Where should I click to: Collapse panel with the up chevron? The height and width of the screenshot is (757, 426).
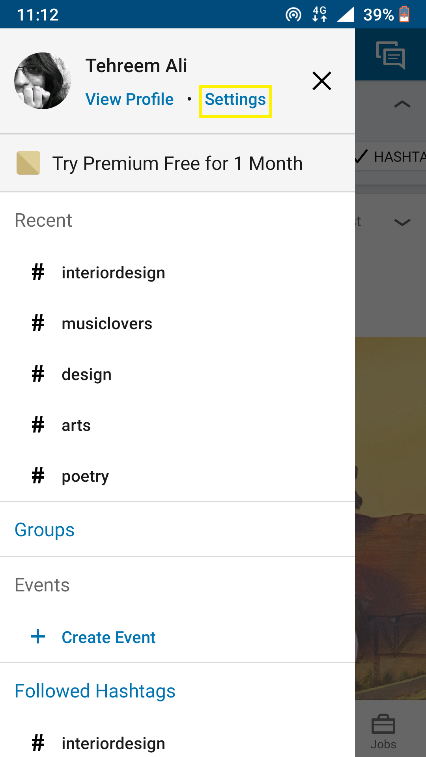point(402,104)
